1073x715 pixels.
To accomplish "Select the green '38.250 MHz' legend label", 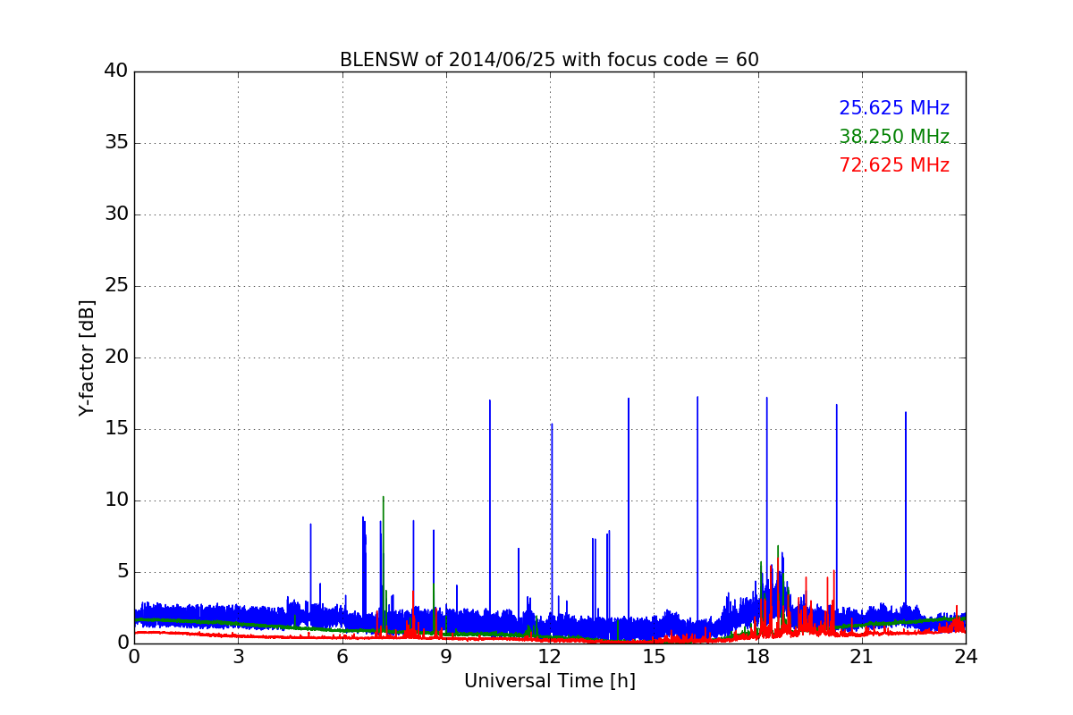I will 894,137.
